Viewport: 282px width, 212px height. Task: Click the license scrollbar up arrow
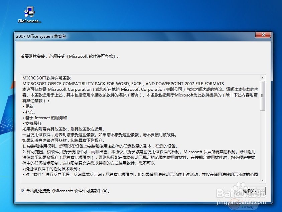point(263,78)
